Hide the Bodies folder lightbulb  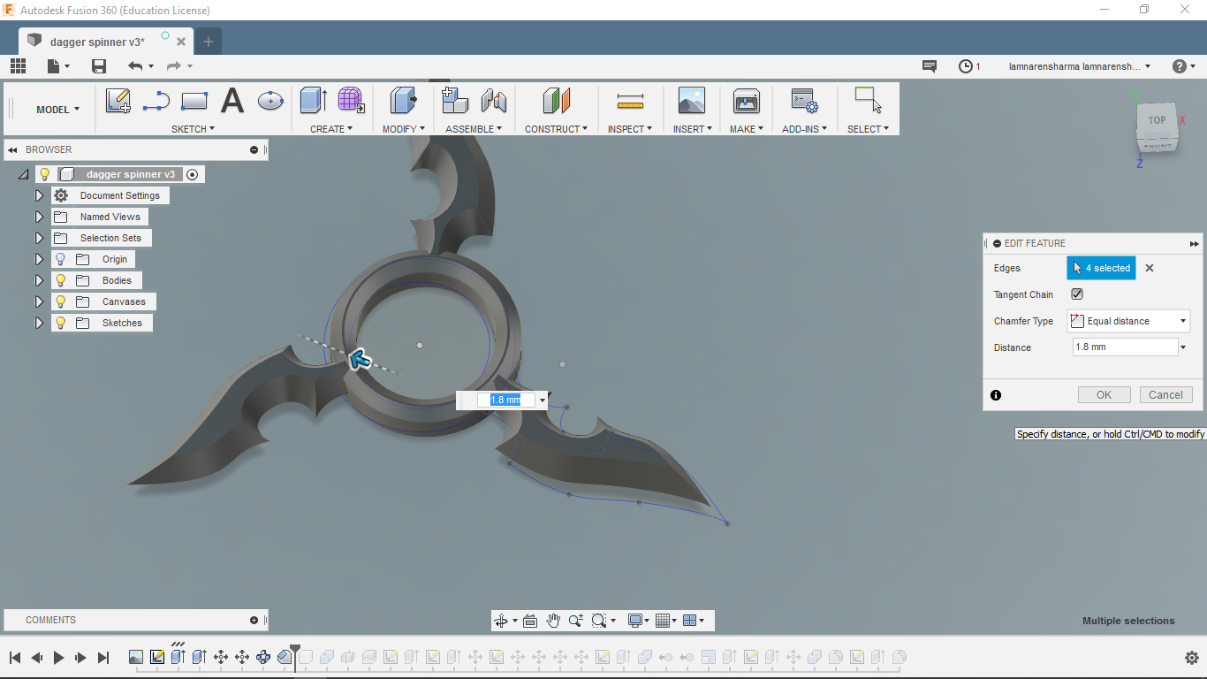pyautogui.click(x=61, y=280)
